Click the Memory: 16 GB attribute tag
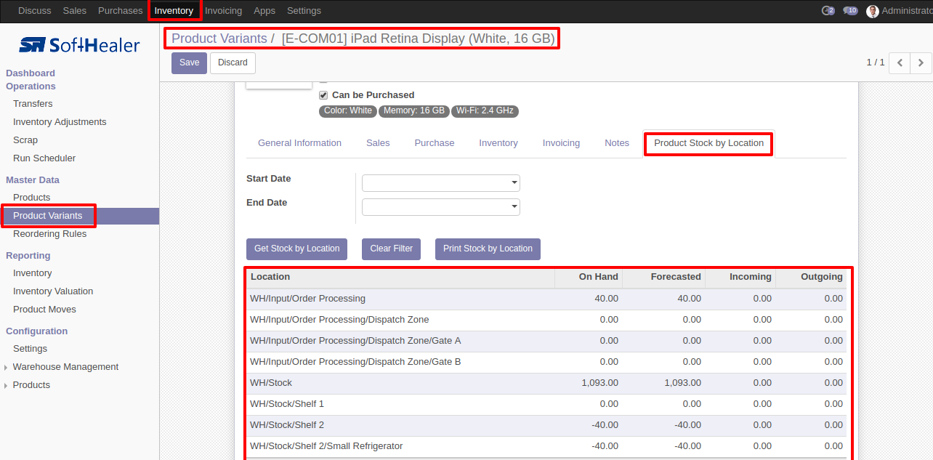 pyautogui.click(x=414, y=111)
